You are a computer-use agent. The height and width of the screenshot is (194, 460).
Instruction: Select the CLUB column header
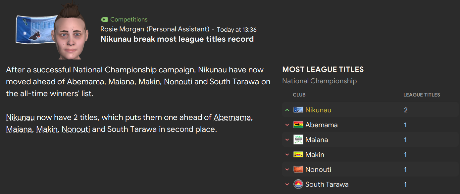299,95
